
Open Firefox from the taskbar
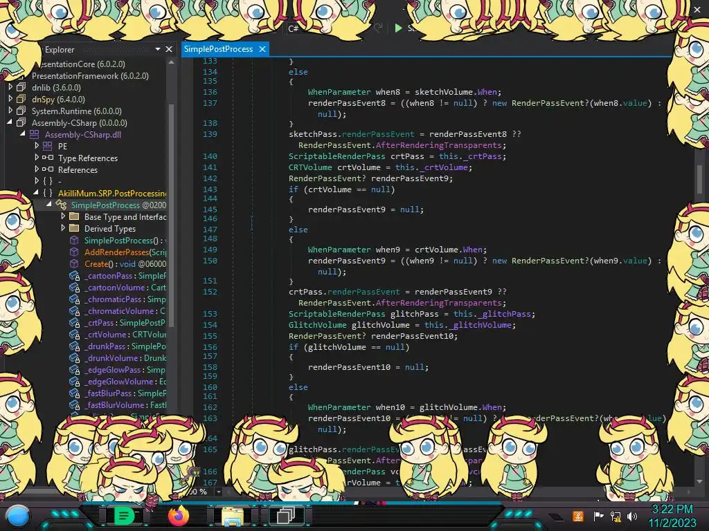(x=178, y=516)
